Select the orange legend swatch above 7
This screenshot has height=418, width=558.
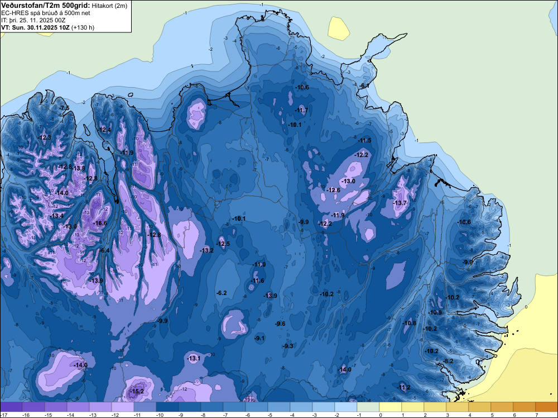[x=547, y=407]
